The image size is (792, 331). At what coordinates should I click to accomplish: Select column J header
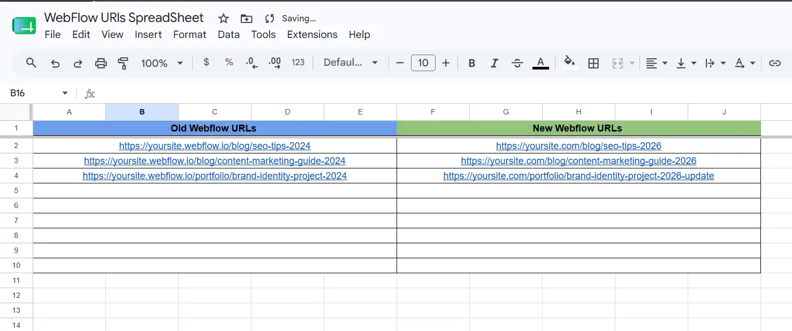[x=724, y=112]
